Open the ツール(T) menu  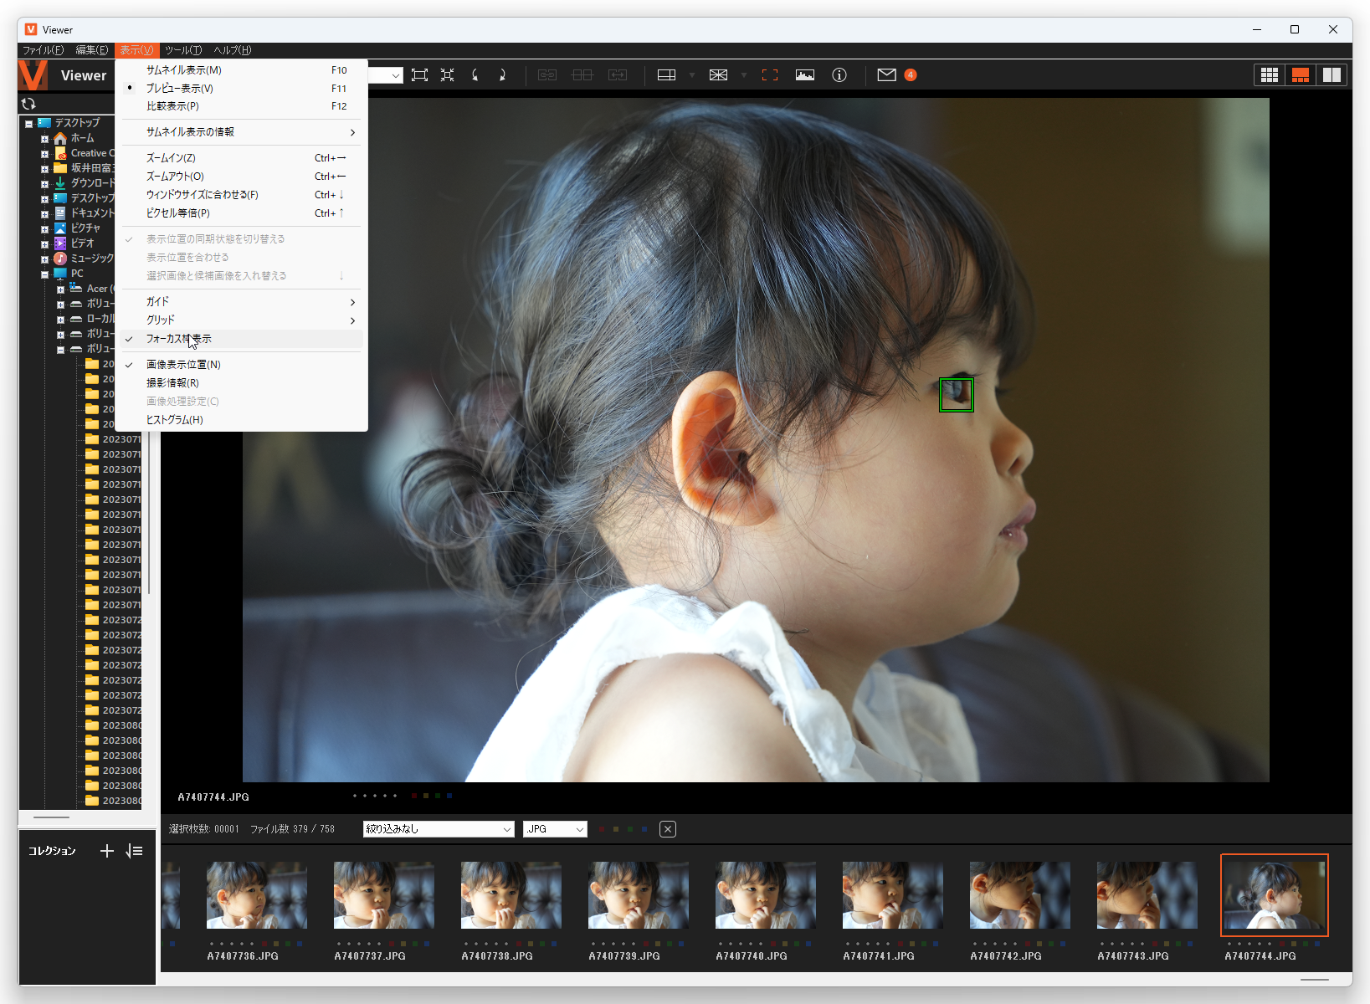click(x=183, y=50)
